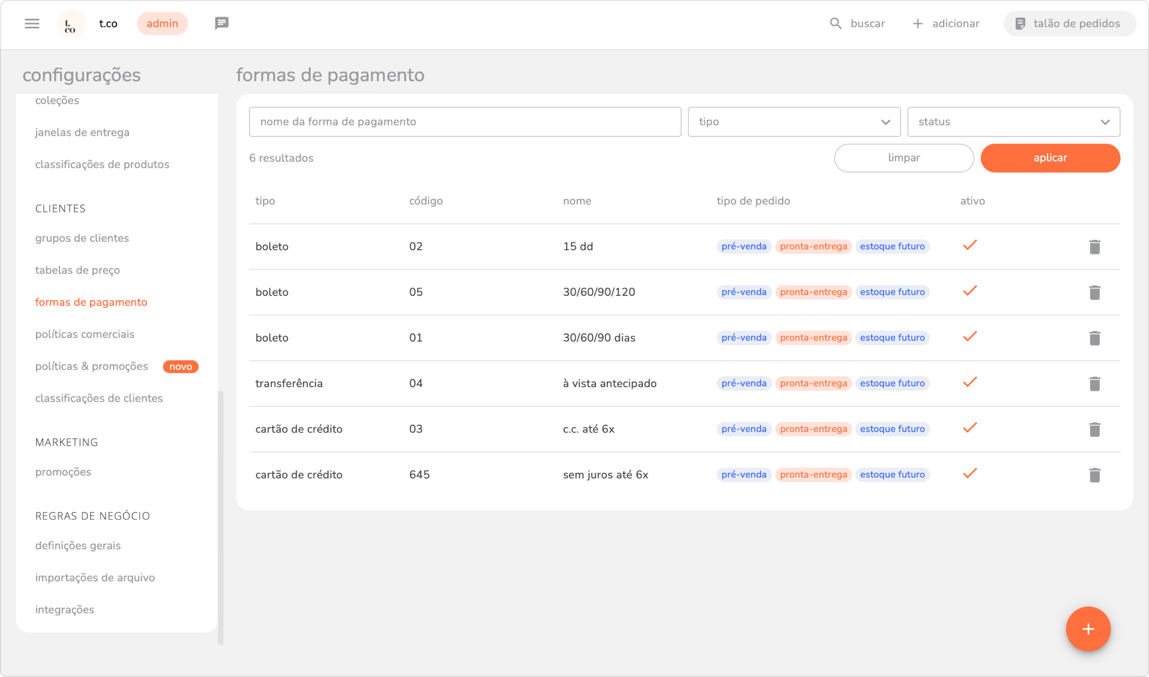Delete the boleto 15 dd payment
The height and width of the screenshot is (677, 1149).
(x=1094, y=247)
